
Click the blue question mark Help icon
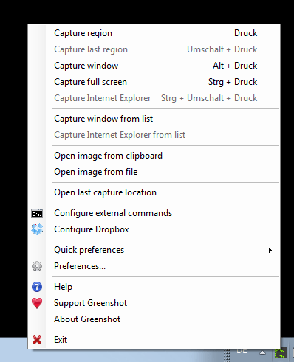click(x=37, y=287)
